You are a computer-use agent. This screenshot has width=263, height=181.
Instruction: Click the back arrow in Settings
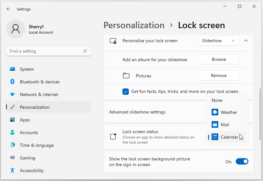pos(9,9)
